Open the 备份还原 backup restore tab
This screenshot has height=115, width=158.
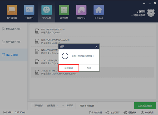[47, 12]
